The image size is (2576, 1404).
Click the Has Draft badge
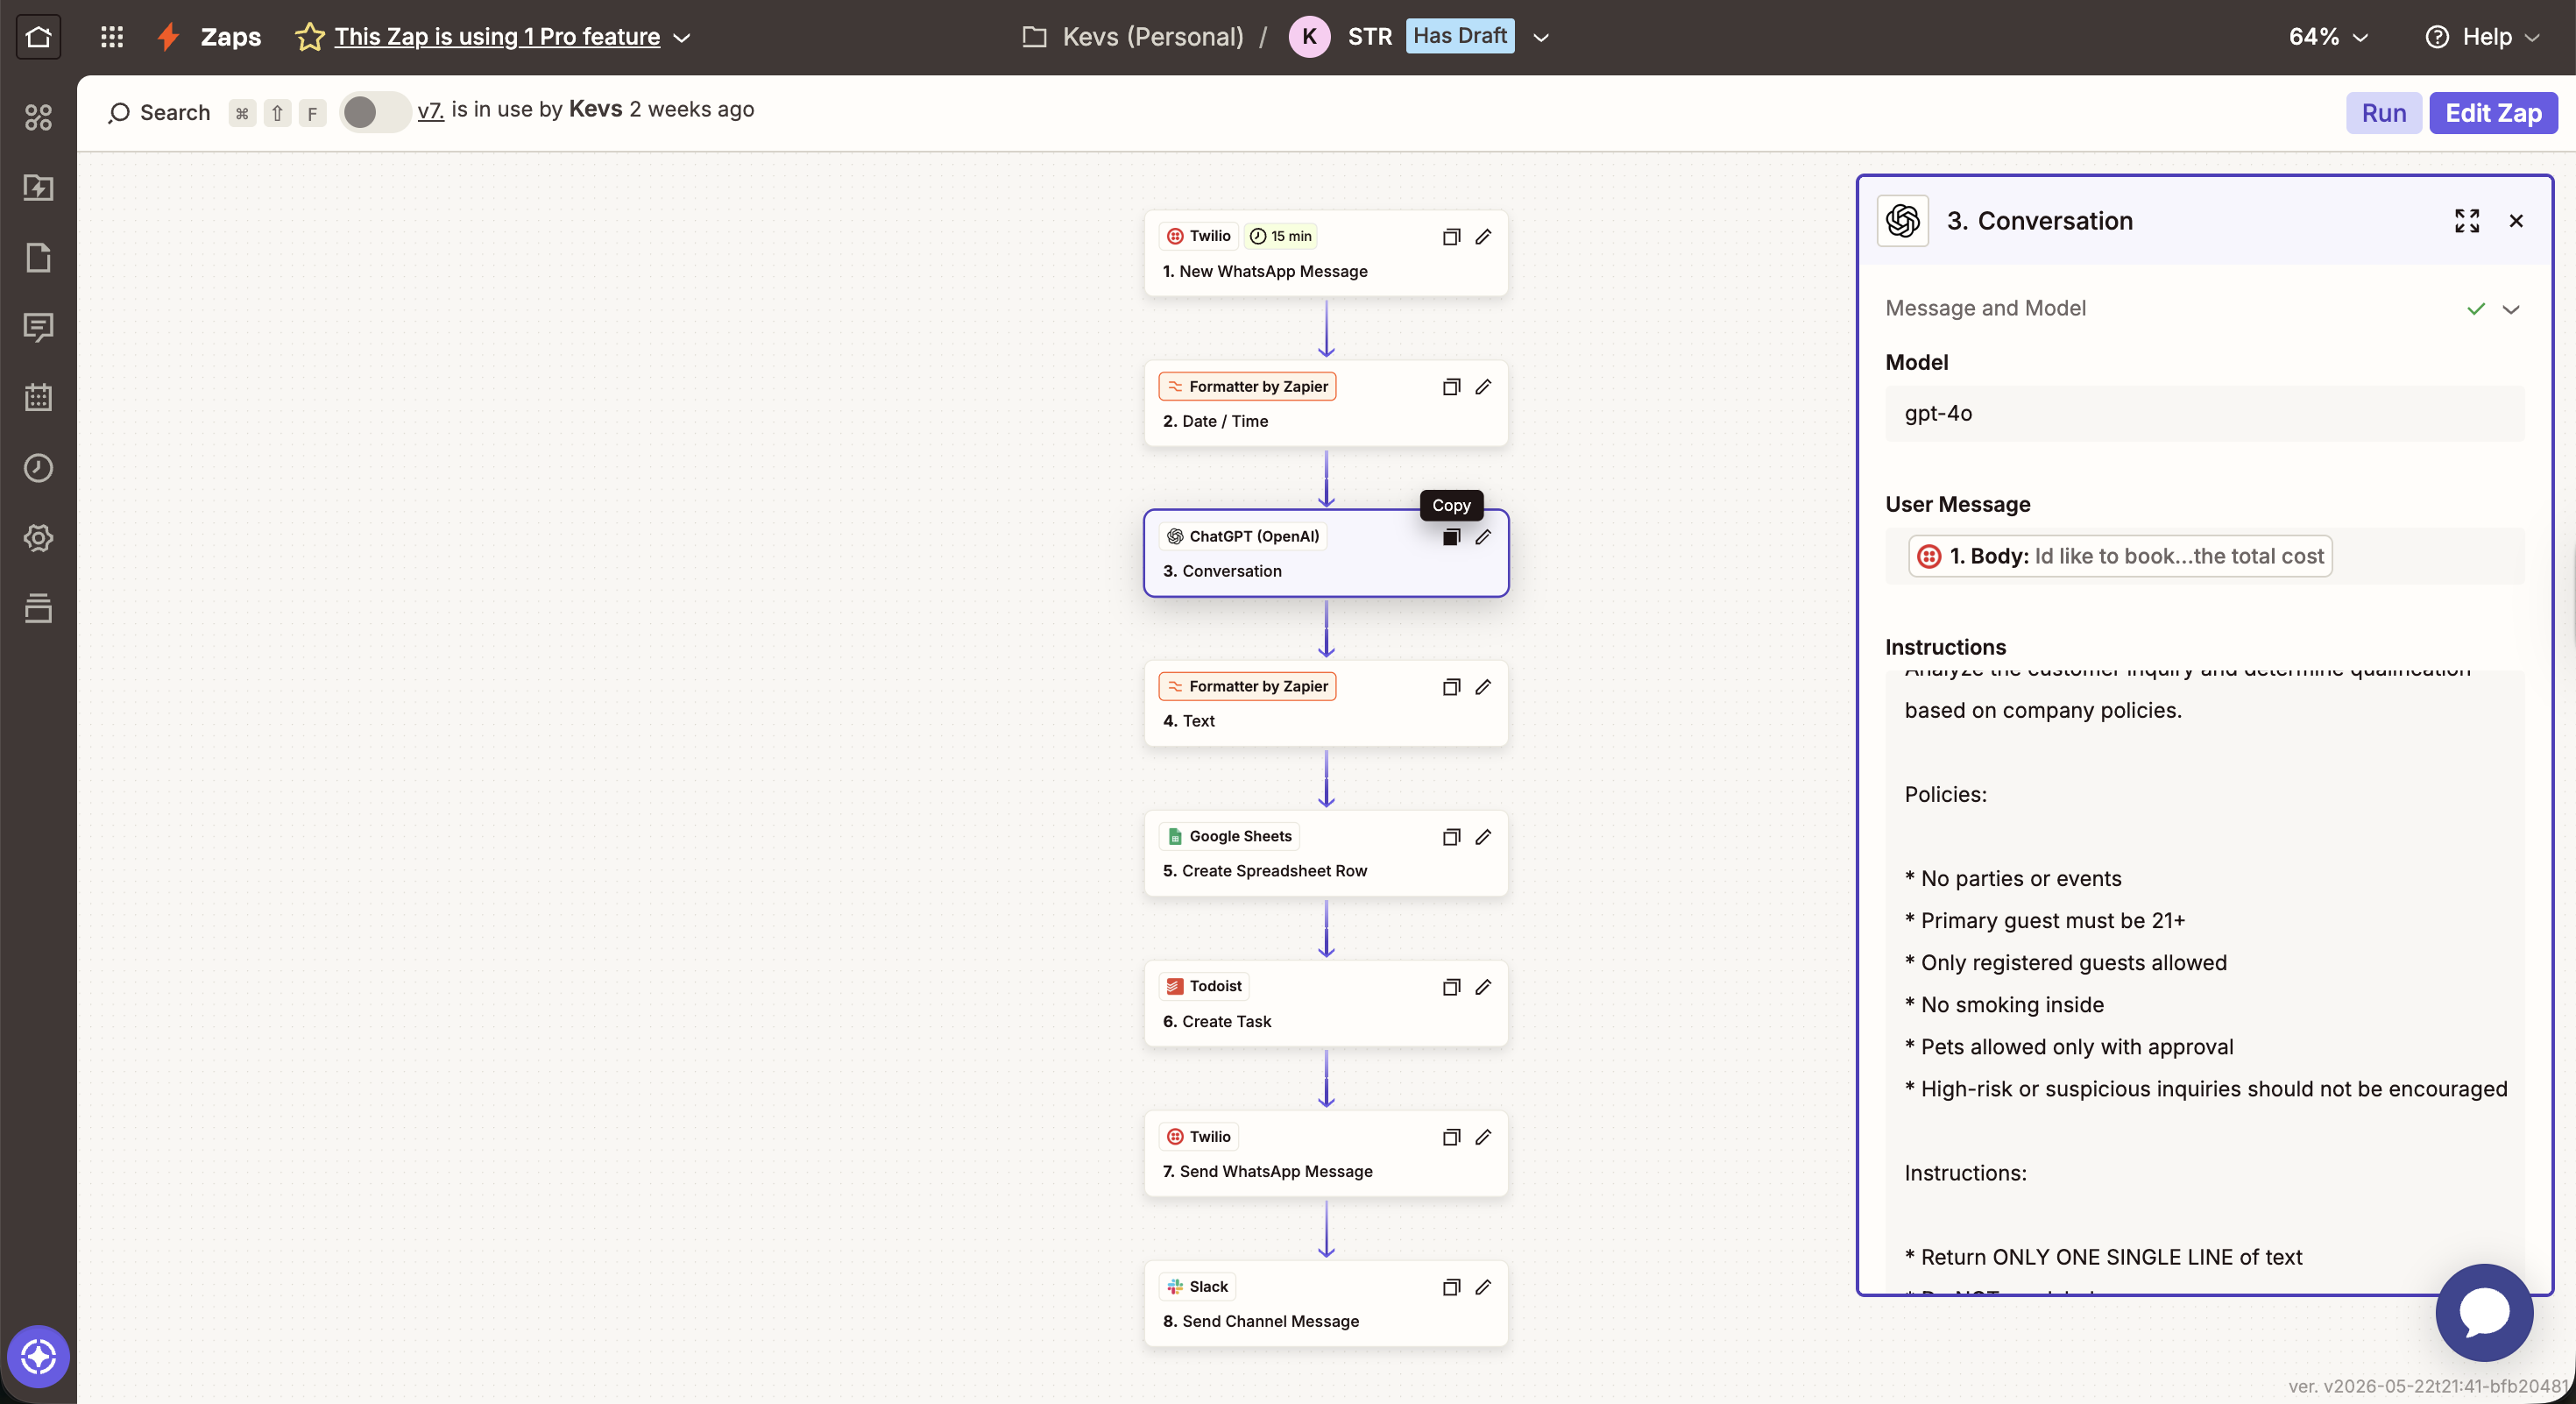click(x=1459, y=36)
